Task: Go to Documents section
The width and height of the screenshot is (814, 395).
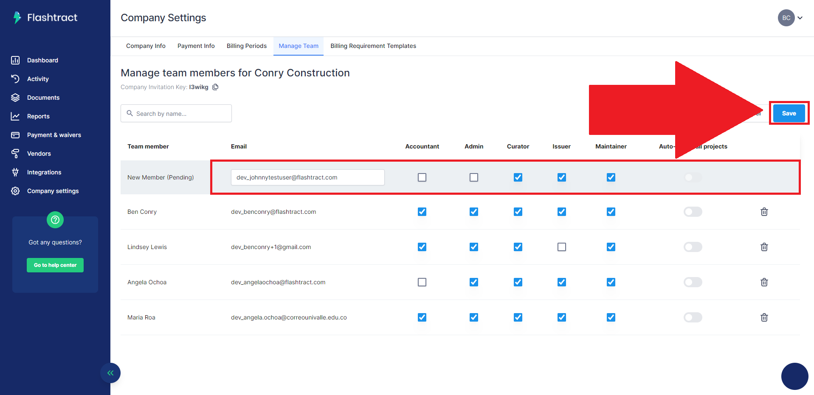Action: 43,98
